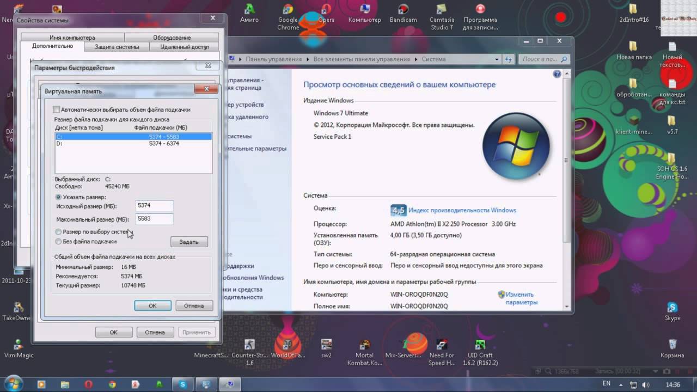
Task: Expand Все элементы панели управления breadcrumb arrow
Action: point(416,59)
